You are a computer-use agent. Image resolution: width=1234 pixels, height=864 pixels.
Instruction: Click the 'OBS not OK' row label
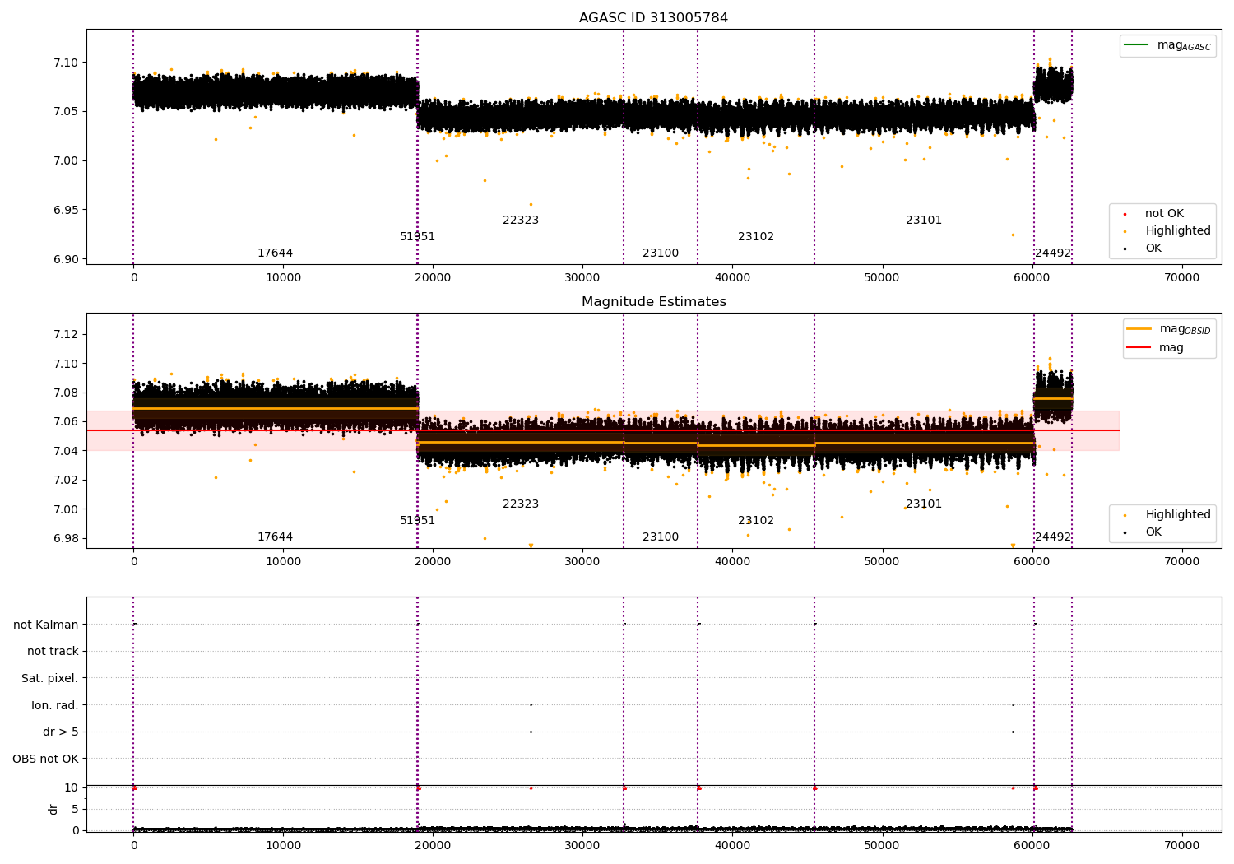point(46,759)
